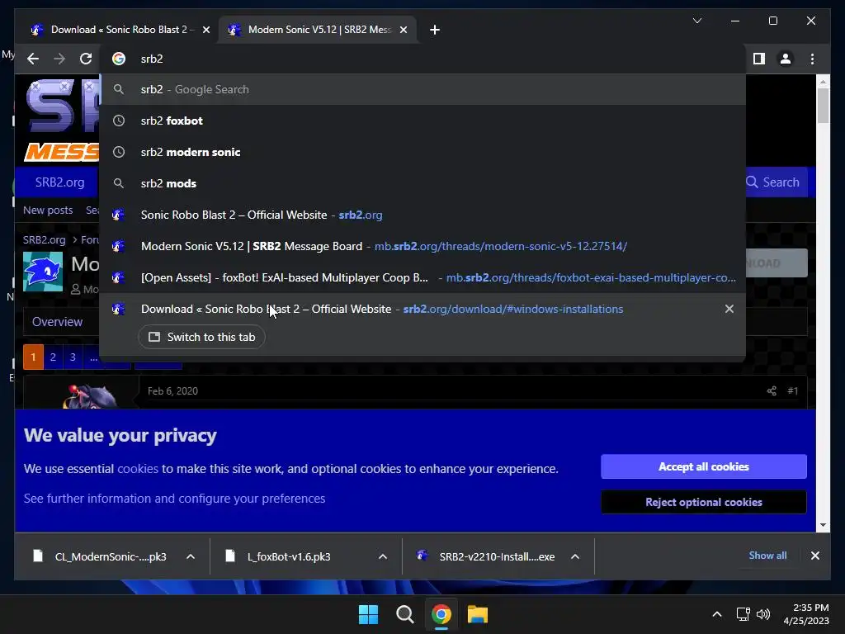Pick the srb2 foxbot history suggestion
This screenshot has height=634, width=845.
pyautogui.click(x=422, y=121)
